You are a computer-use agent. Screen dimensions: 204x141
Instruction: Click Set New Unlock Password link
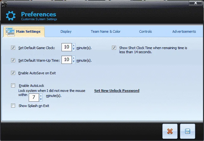(x=117, y=91)
